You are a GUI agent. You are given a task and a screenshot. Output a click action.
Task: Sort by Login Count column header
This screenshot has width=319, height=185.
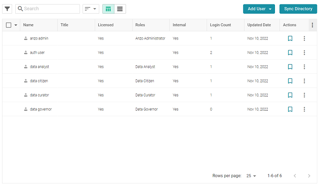tap(220, 25)
